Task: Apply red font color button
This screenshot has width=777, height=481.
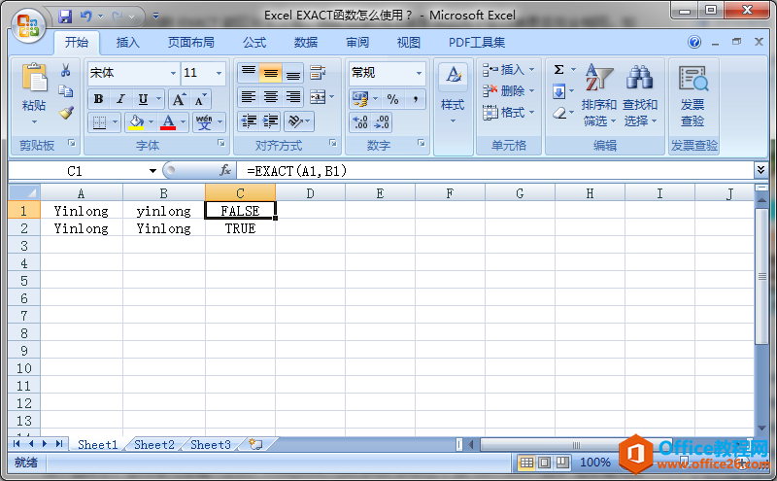Action: (x=168, y=121)
